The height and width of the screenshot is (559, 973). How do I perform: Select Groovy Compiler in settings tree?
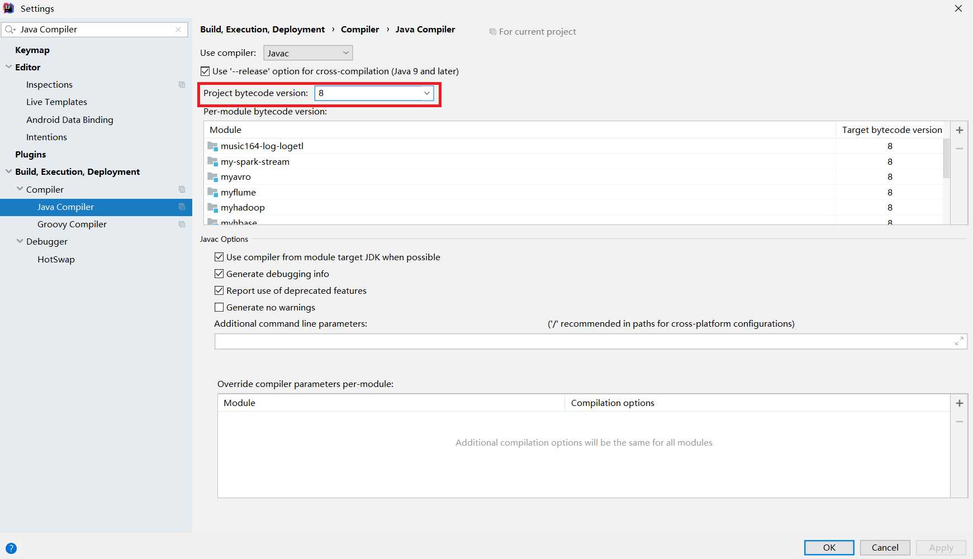[x=72, y=224]
